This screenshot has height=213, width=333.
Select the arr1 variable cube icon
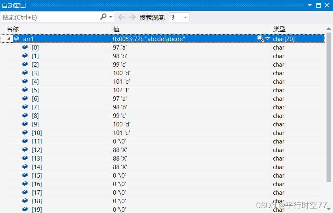[17, 39]
